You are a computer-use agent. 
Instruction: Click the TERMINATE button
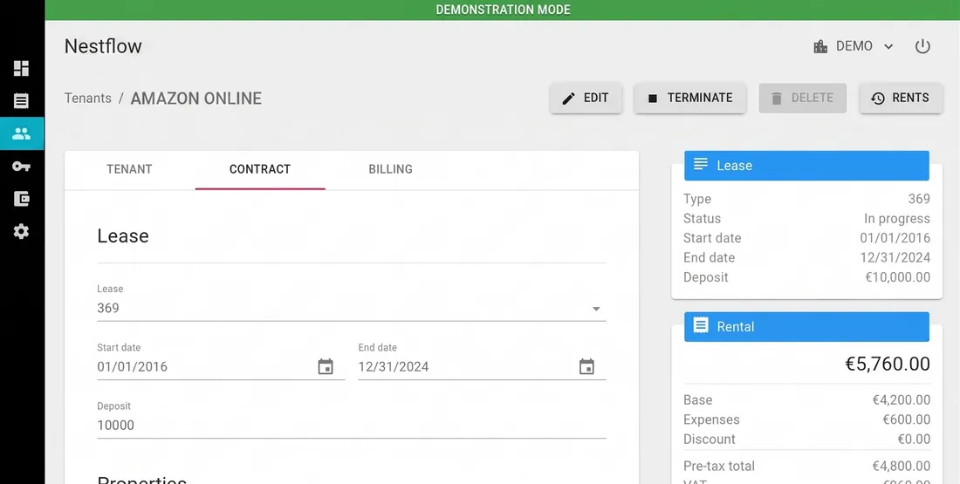coord(690,98)
